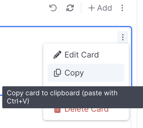Choose the red Delete Card option
143x128 pixels.
86,110
